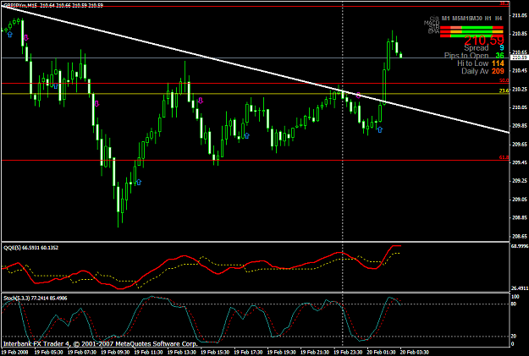Image resolution: width=529 pixels, height=356 pixels.
Task: Click the Stoch(5,3,3) 77.2414 85.4986 label
Action: (35, 298)
